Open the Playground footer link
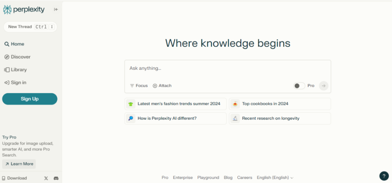The width and height of the screenshot is (392, 183). (208, 178)
